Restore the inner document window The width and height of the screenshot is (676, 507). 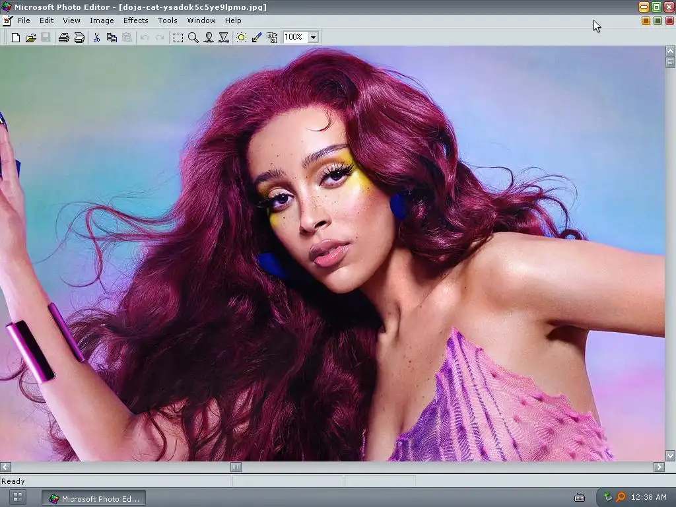click(x=658, y=20)
